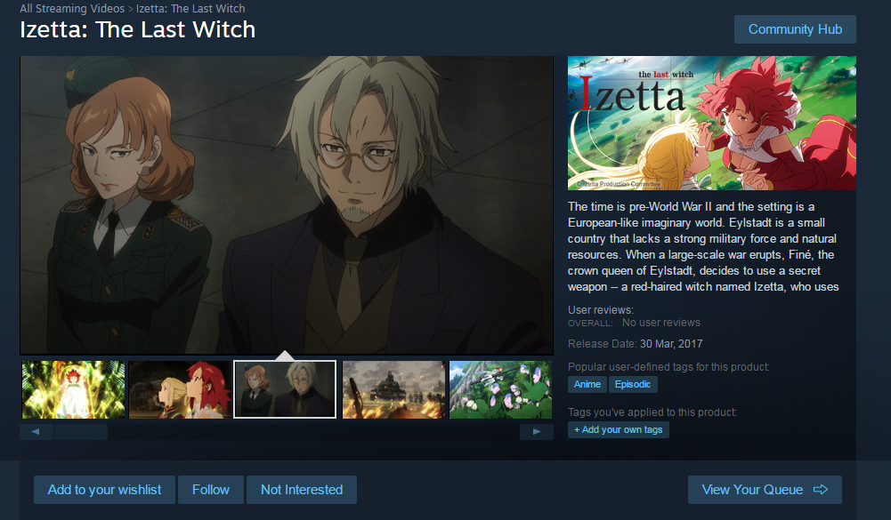Viewport: 891px width, 520px height.
Task: Click the thumbnail strip scrollbar handle
Action: (x=81, y=431)
